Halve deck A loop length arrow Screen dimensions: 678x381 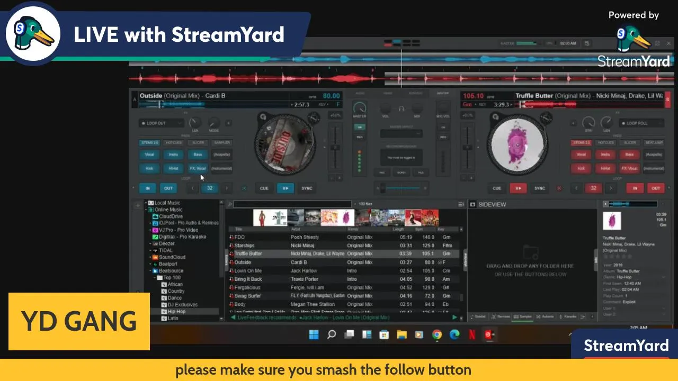[x=192, y=188]
